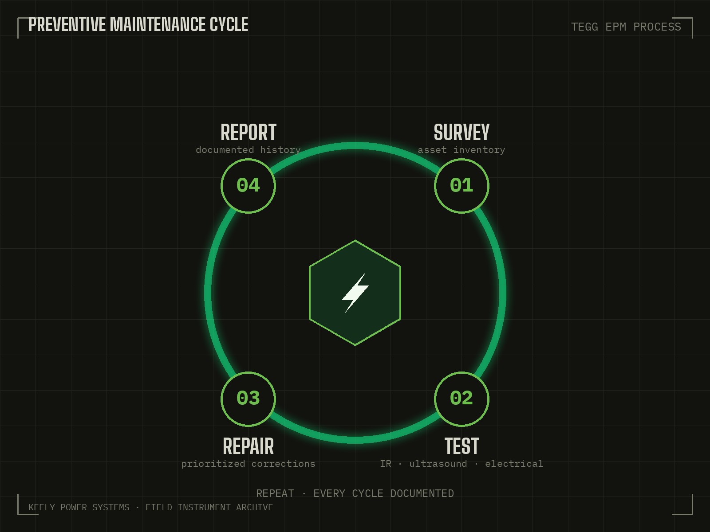The height and width of the screenshot is (532, 710).
Task: Click the "KEELY POWER SYSTEMS · FIELD INSTRUMENT ARCHIVE" footer
Action: tap(151, 507)
